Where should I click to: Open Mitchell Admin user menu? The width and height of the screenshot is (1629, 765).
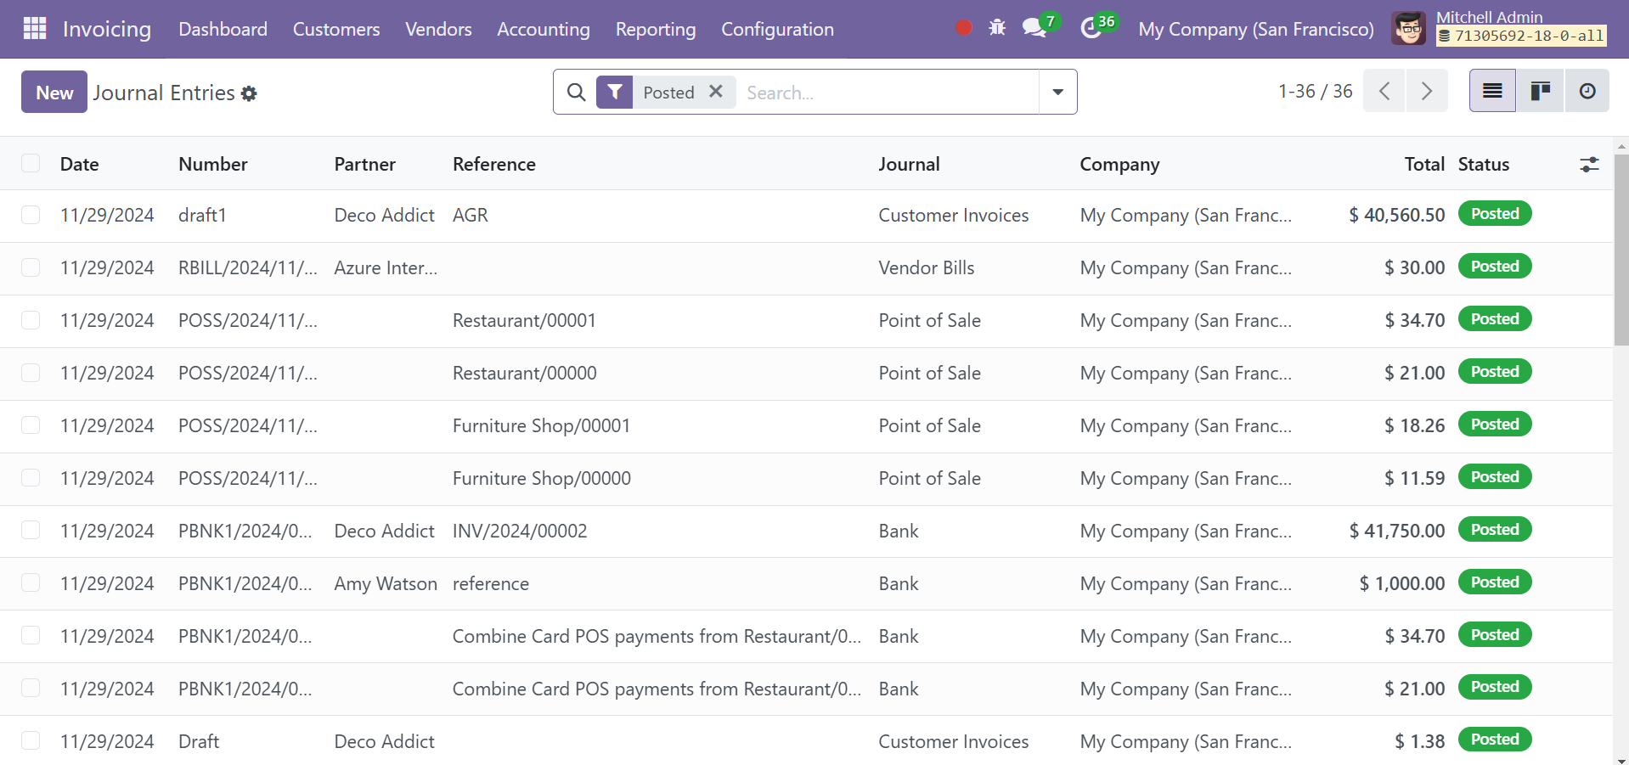1499,29
